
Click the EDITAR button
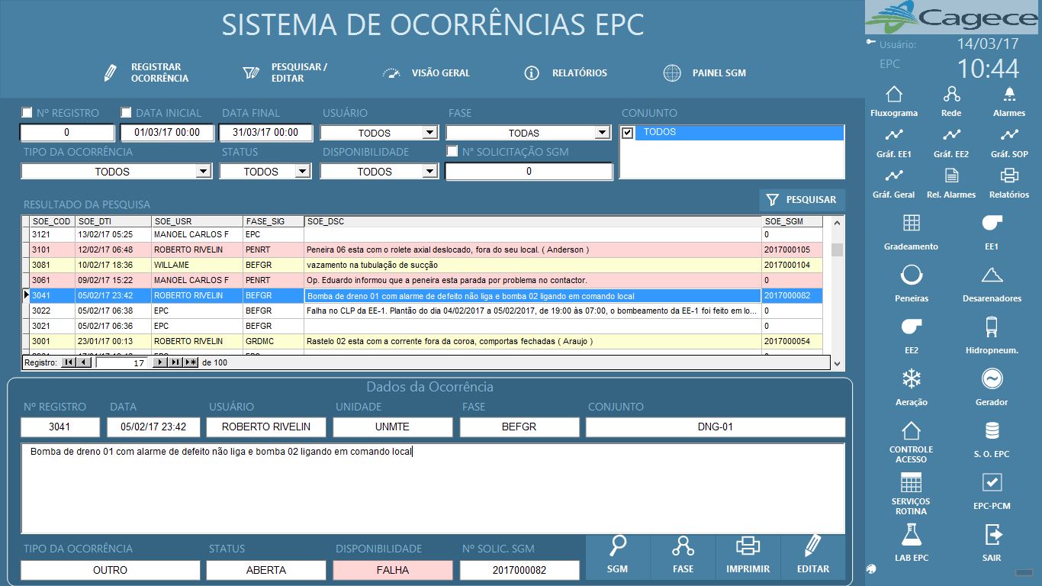pos(813,555)
